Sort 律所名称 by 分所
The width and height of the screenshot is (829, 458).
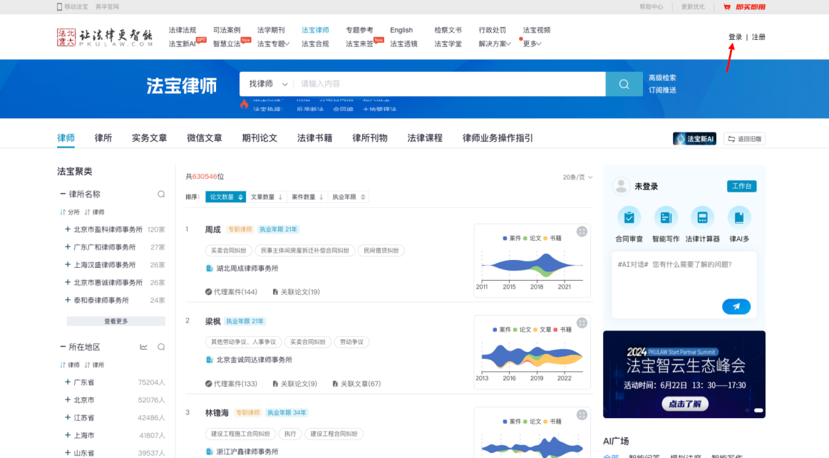pyautogui.click(x=70, y=212)
